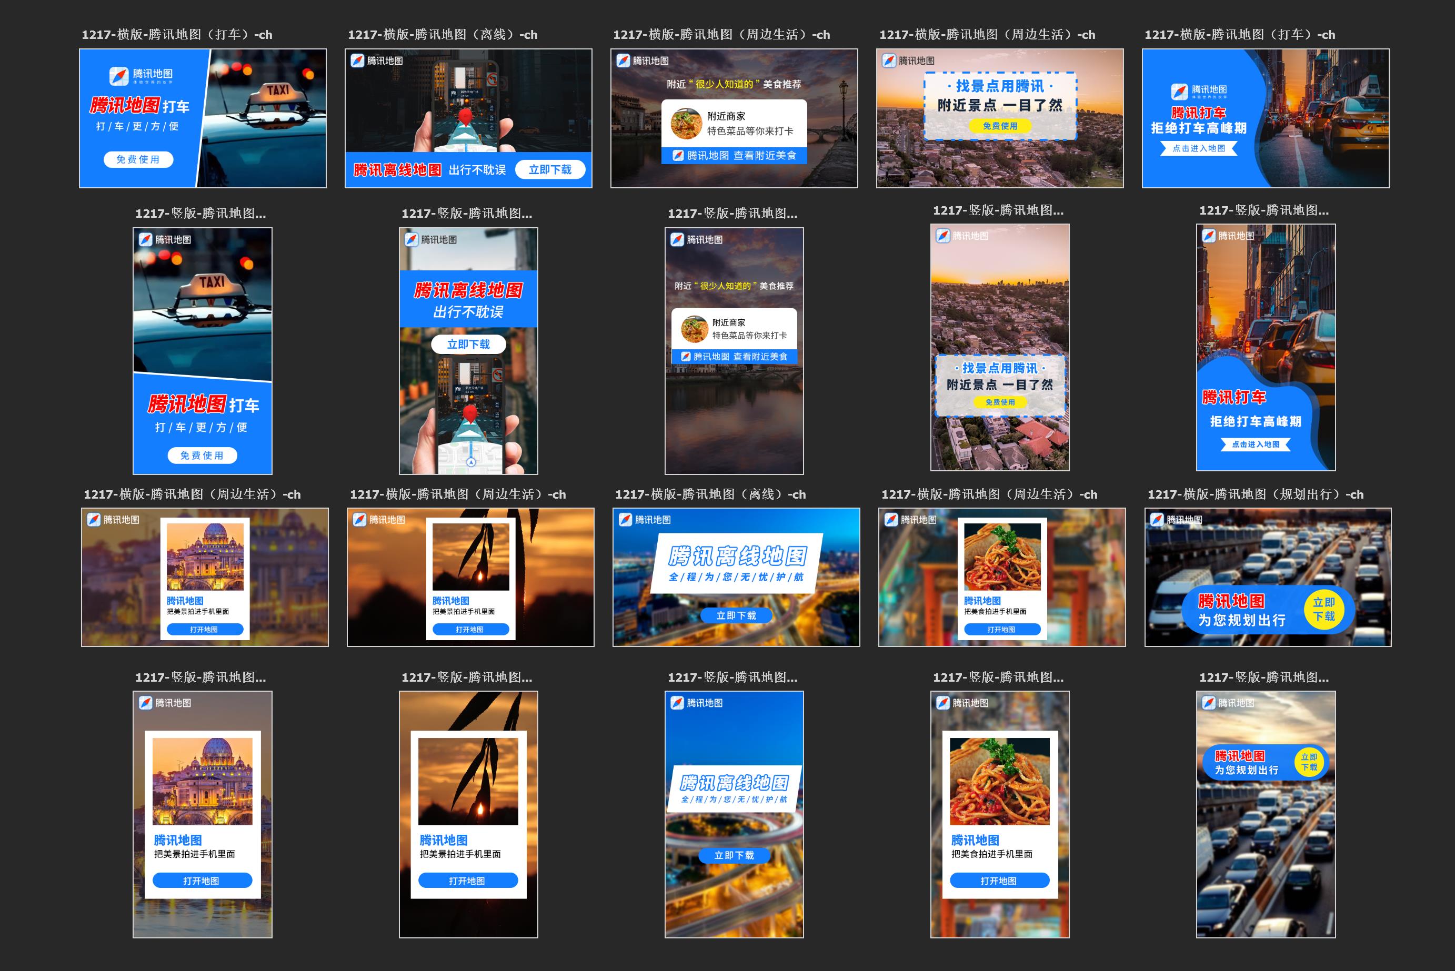Select the 打车 title above 拒绝打车高峰期 banner
This screenshot has height=971, width=1455.
(x=1239, y=35)
